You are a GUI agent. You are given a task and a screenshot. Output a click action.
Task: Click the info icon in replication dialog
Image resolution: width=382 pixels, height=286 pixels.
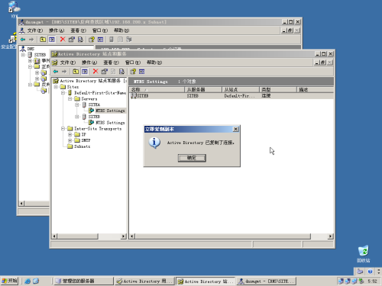pyautogui.click(x=154, y=143)
